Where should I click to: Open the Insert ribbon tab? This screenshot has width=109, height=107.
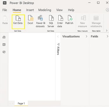tap(30, 10)
